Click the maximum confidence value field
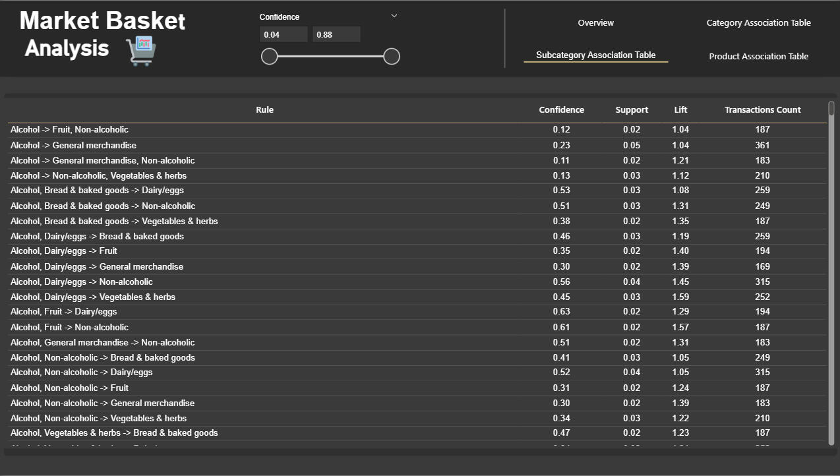The height and width of the screenshot is (476, 840). point(336,34)
